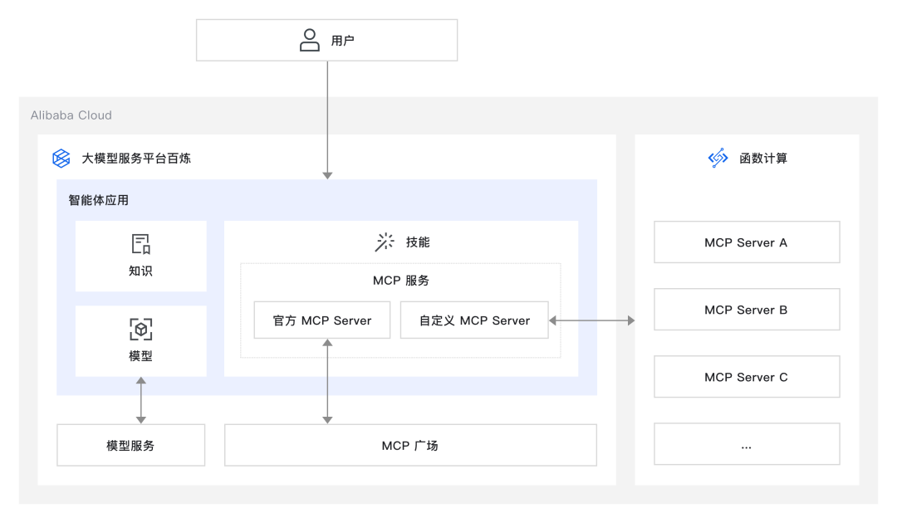Click the MCP Server C node
The width and height of the screenshot is (897, 523).
click(x=746, y=376)
